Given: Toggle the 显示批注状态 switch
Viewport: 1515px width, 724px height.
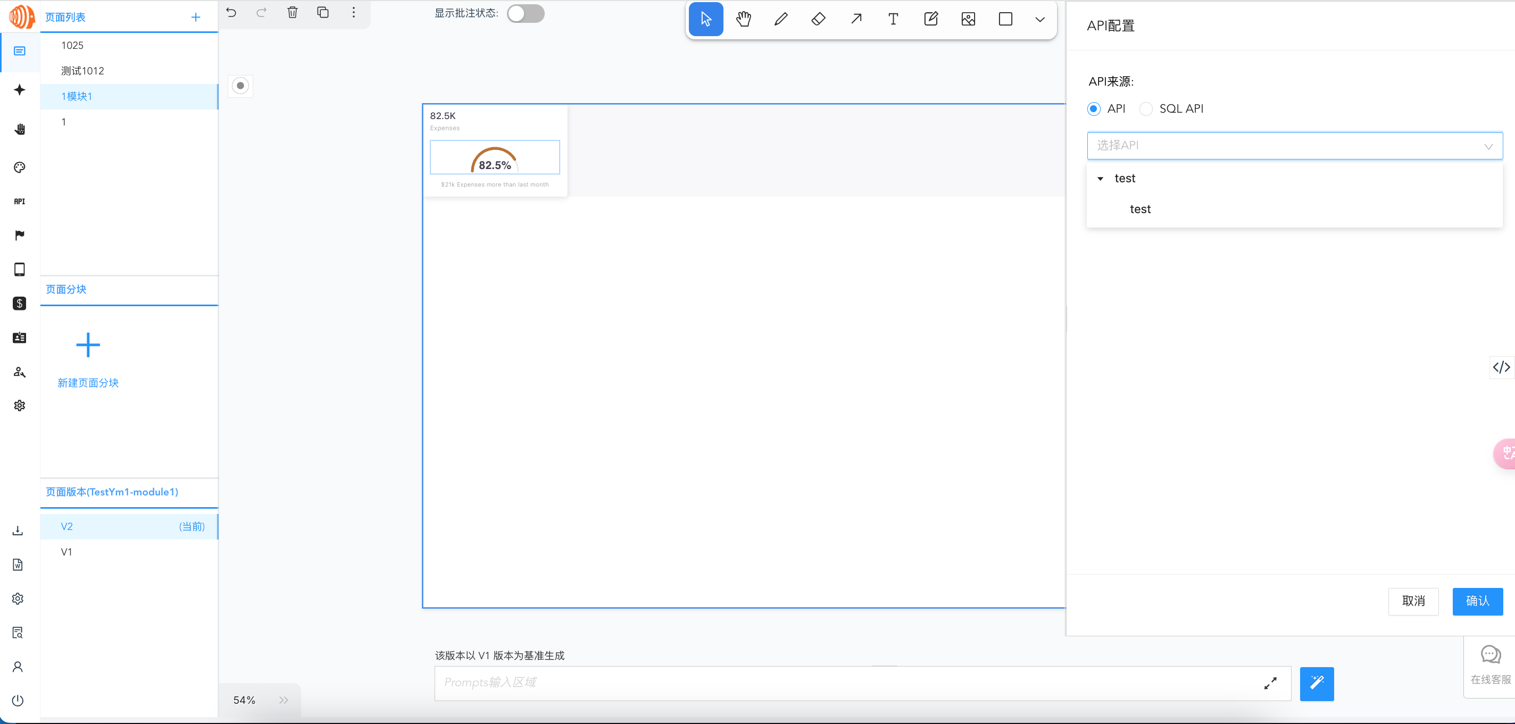Looking at the screenshot, I should click(x=525, y=13).
